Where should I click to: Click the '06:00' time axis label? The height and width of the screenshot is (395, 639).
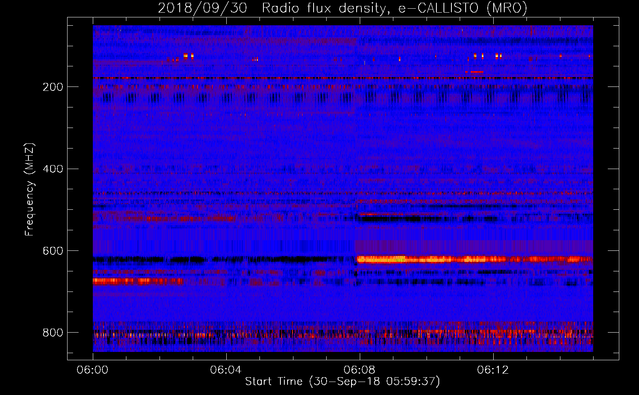(x=92, y=370)
